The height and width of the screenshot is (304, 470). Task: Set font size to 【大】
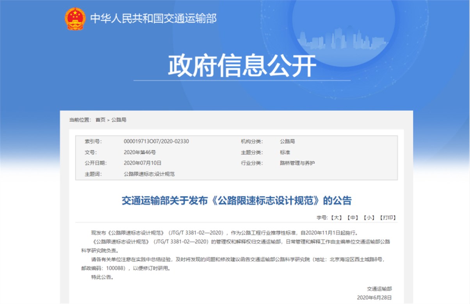(x=336, y=217)
